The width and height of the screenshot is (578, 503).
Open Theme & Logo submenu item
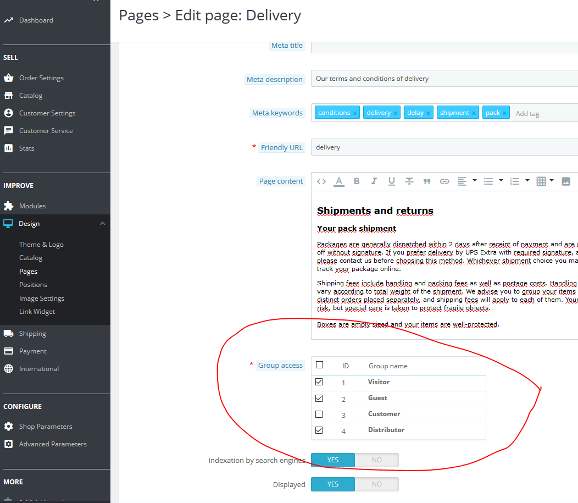tap(41, 245)
